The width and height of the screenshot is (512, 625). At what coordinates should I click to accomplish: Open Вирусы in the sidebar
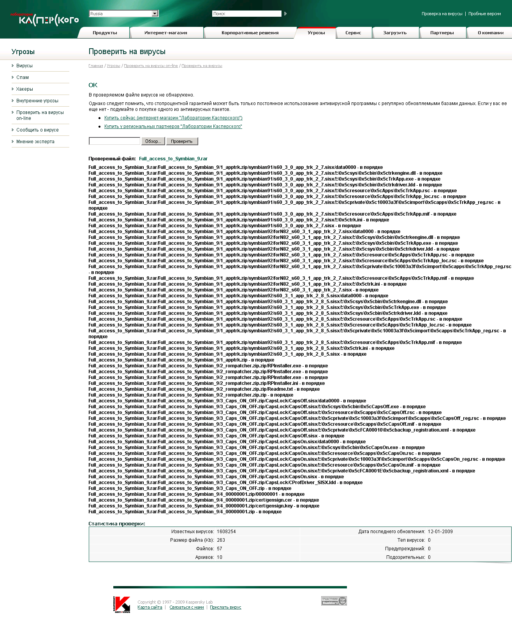[x=25, y=66]
